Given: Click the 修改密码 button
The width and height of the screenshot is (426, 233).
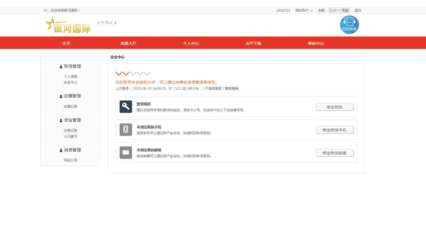Looking at the screenshot, I should tap(334, 107).
